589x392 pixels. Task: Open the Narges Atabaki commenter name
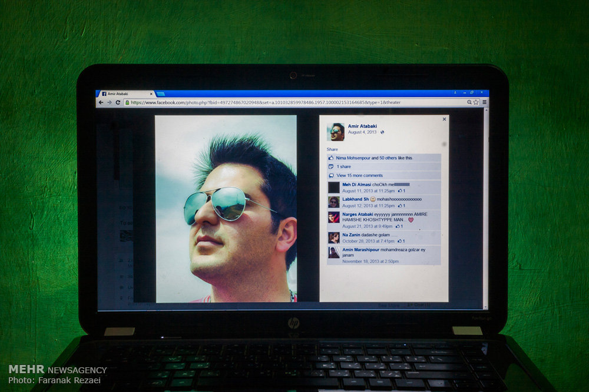358,215
